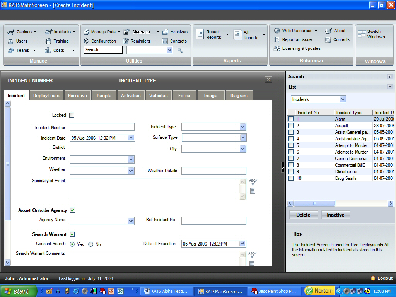Click the side panel splitter collapse handle

[x=283, y=167]
